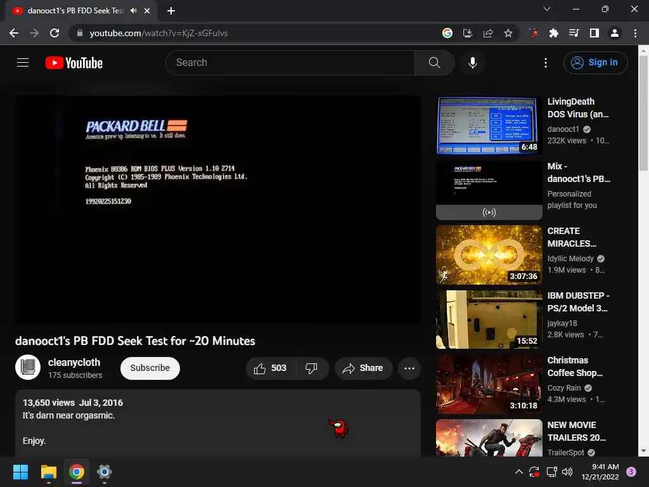The width and height of the screenshot is (649, 487).
Task: Go back in browser history
Action: coord(14,33)
